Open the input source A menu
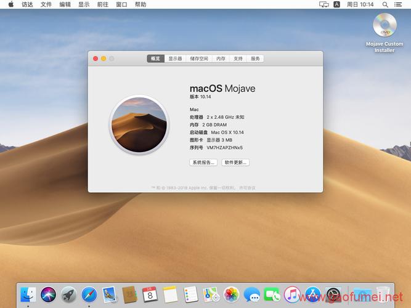Image resolution: width=411 pixels, height=308 pixels. pos(336,4)
